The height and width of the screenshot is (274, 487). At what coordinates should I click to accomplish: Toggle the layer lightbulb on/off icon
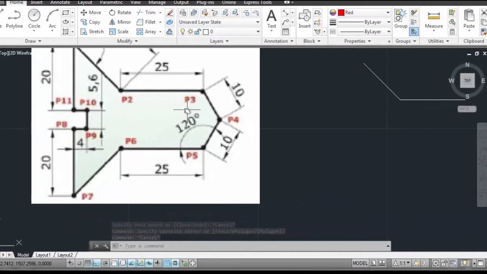point(182,32)
